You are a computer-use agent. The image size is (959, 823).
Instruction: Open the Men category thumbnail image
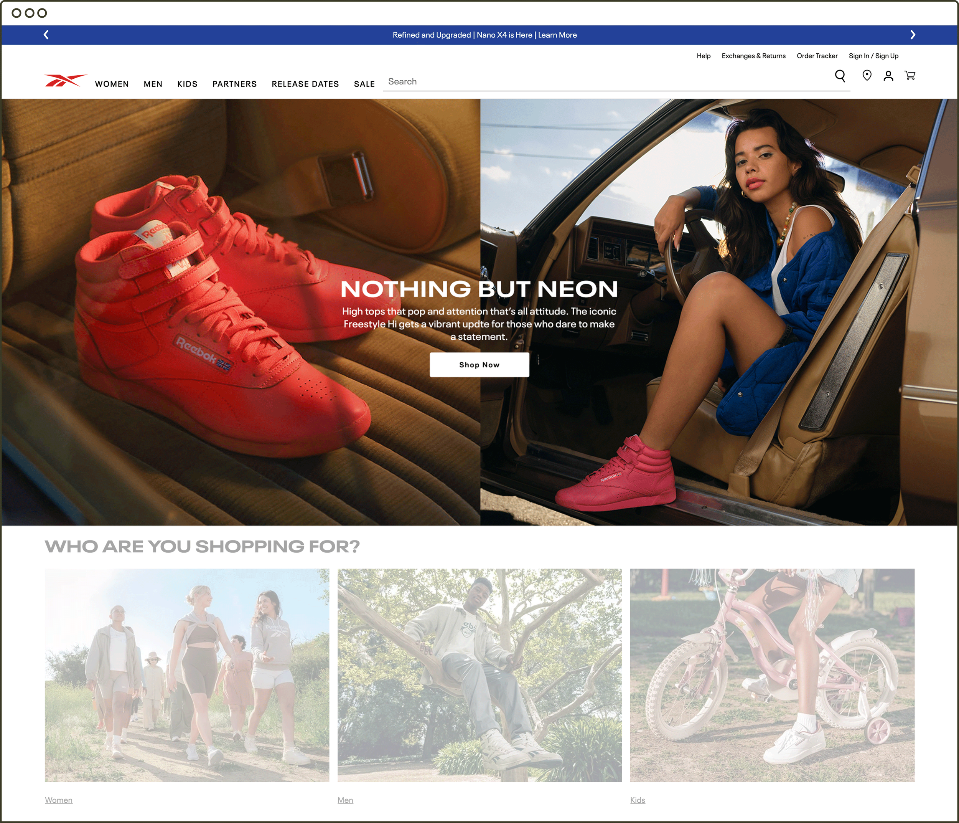479,675
